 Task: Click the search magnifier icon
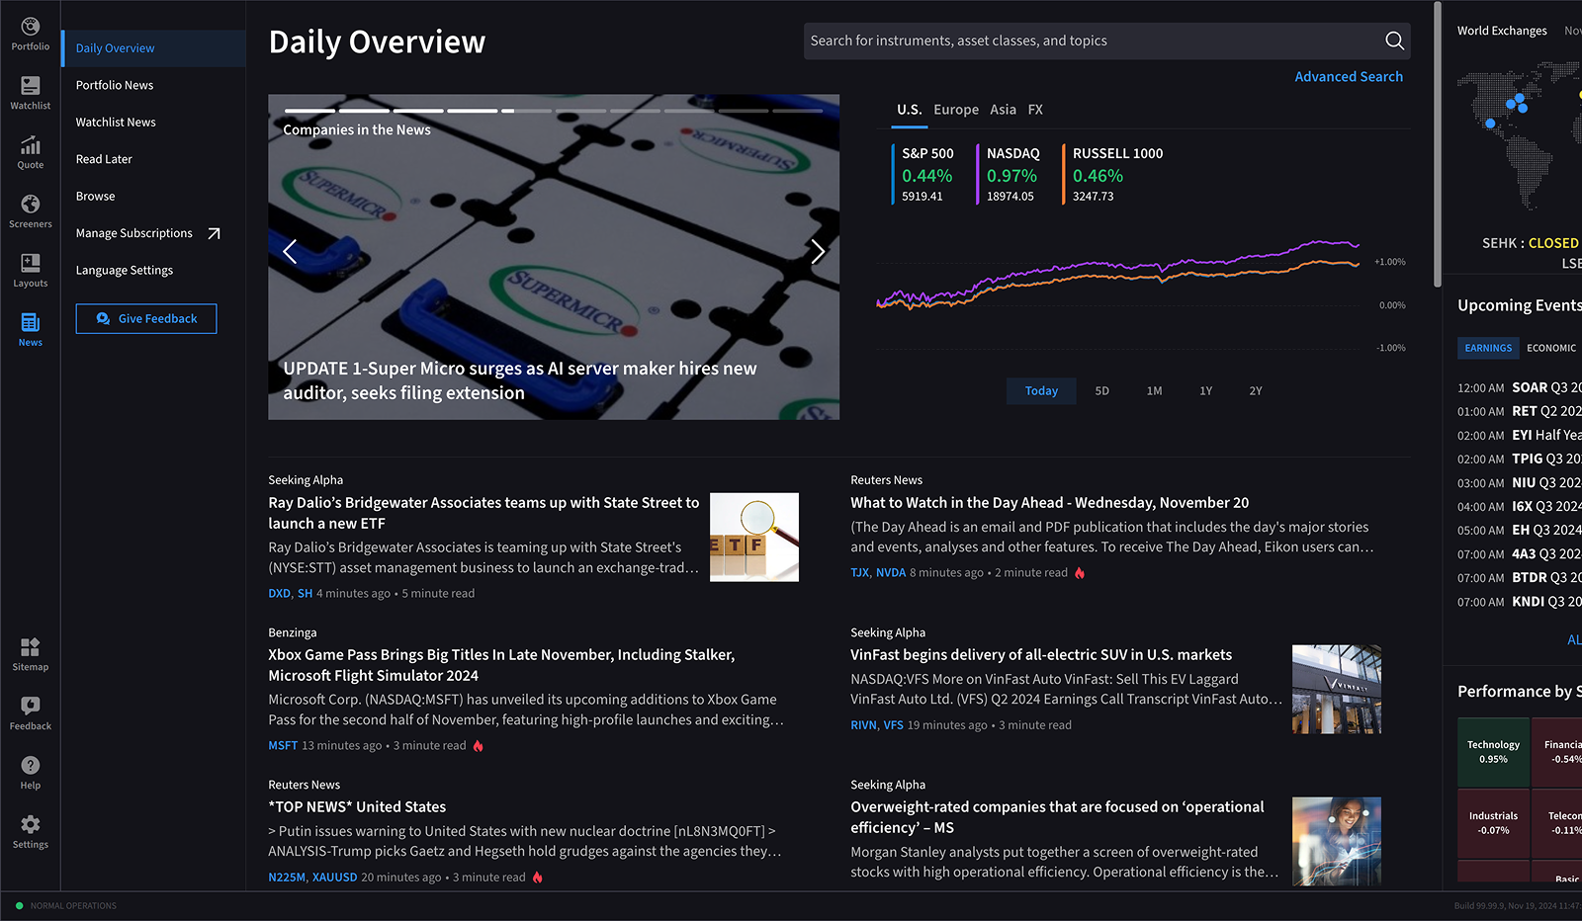click(1394, 41)
